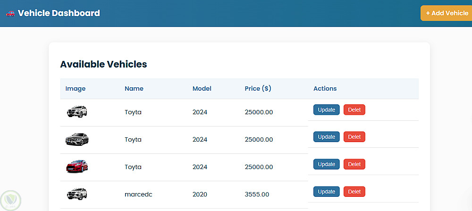Viewport: 472px width, 211px height.
Task: Open the third row's red car thumbnail
Action: tap(77, 167)
